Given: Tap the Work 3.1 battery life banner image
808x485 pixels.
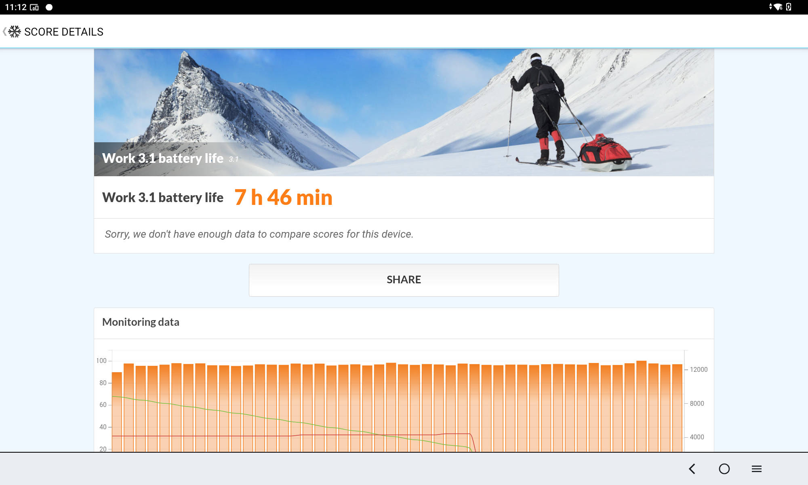Looking at the screenshot, I should [404, 113].
